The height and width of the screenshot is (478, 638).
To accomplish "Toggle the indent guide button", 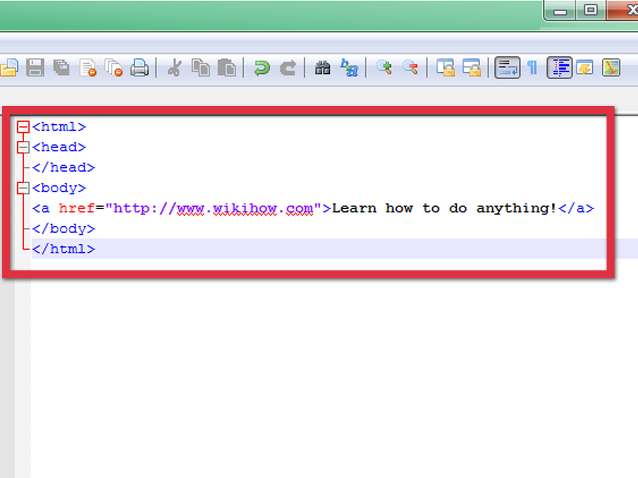I will pos(560,68).
